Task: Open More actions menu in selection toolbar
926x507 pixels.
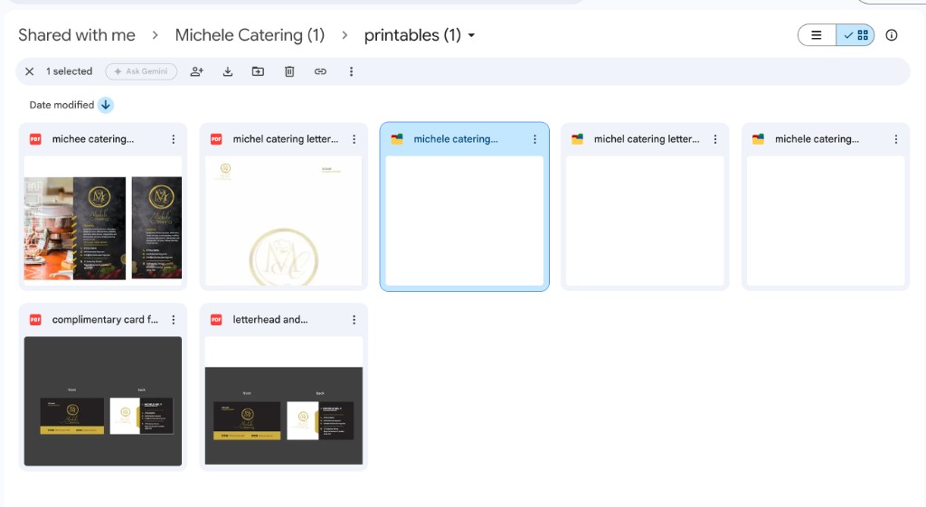Action: tap(351, 71)
